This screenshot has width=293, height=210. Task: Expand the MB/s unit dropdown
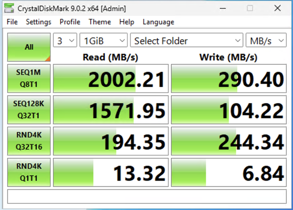(266, 40)
